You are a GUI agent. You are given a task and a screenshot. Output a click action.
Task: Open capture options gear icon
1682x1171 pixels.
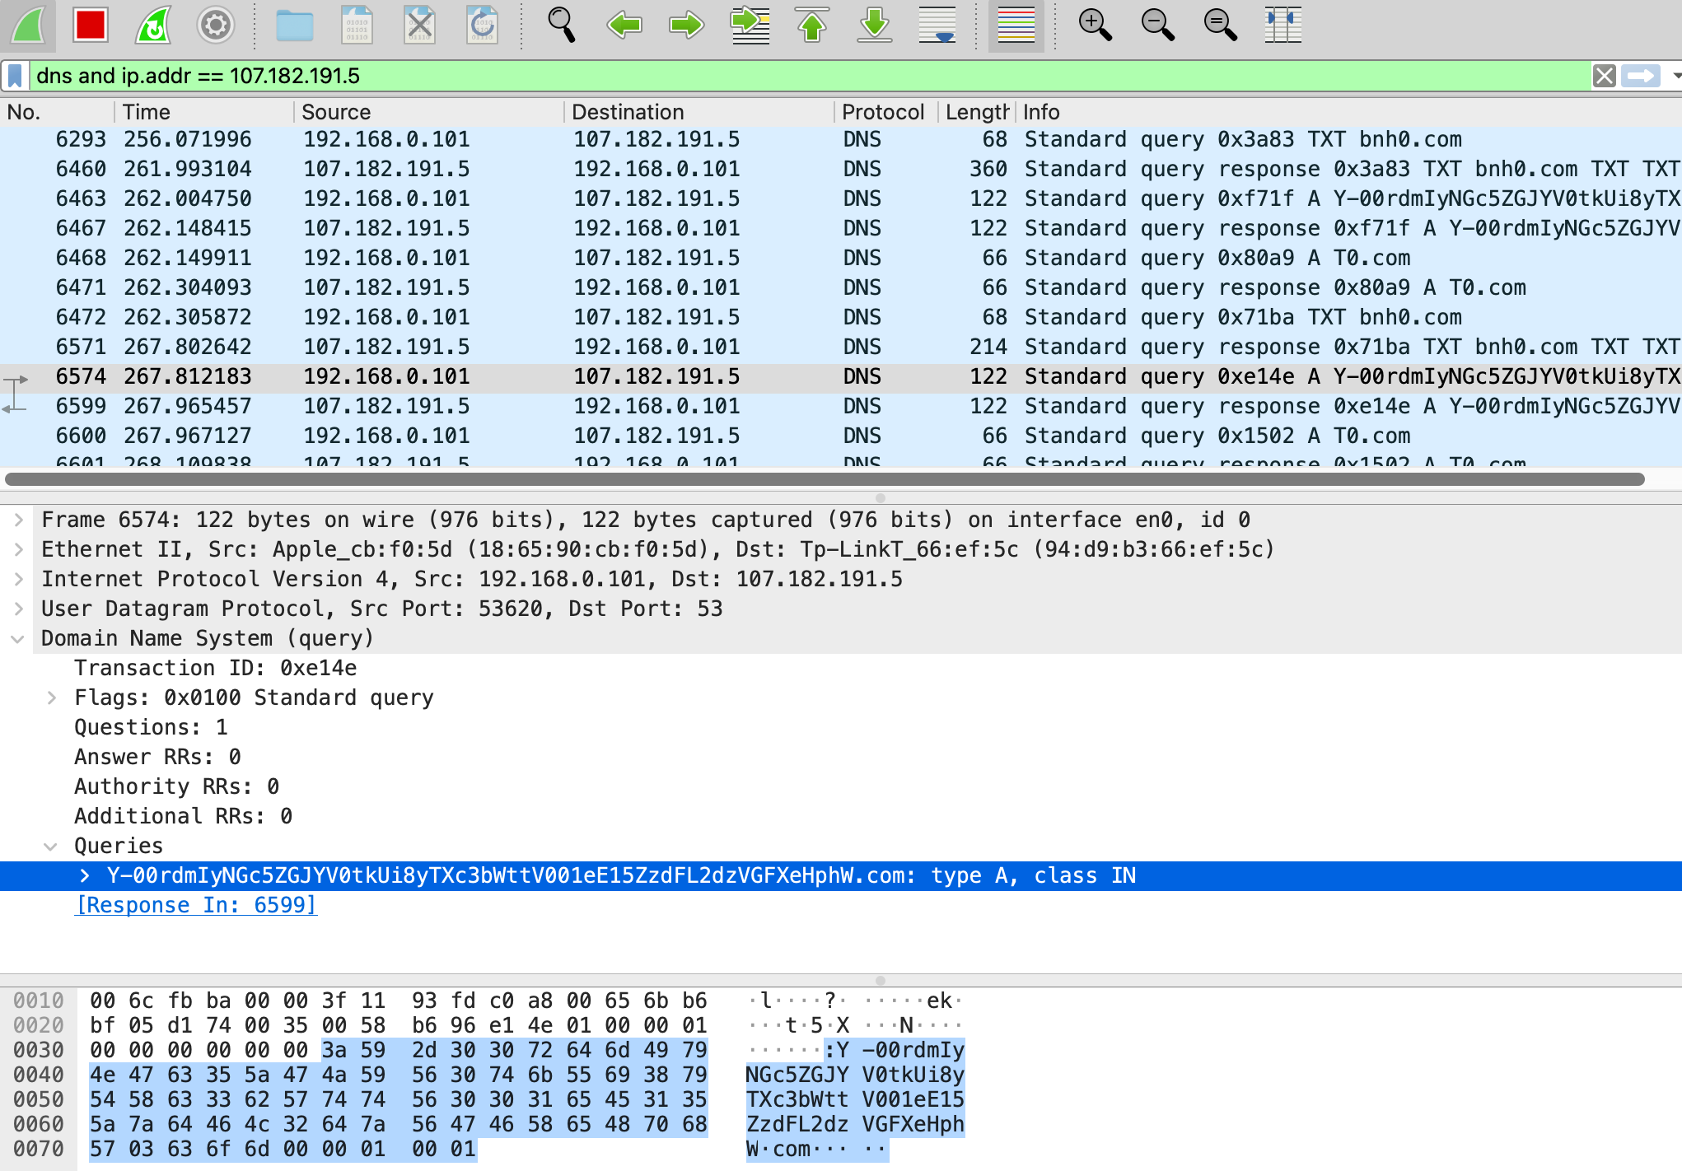point(216,25)
